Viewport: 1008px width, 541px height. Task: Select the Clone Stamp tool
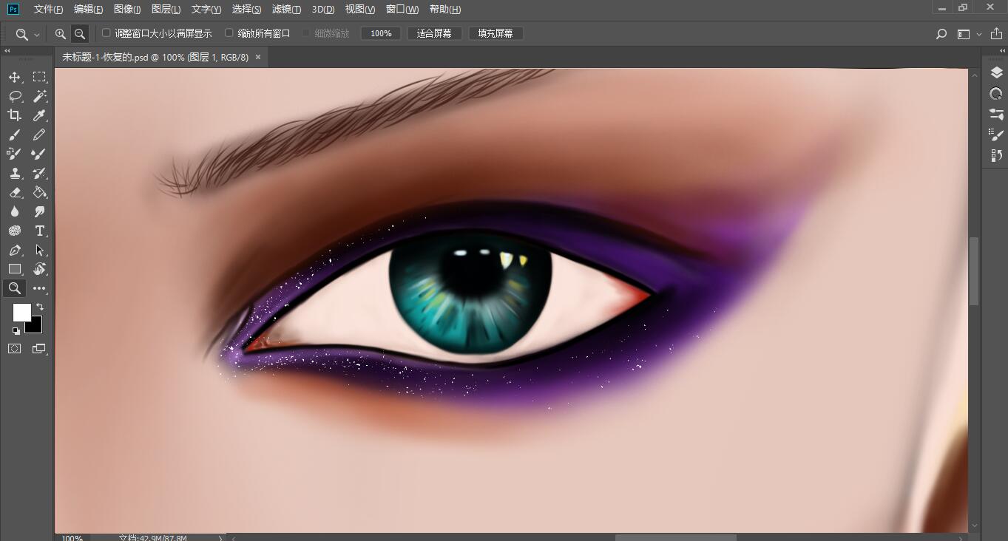pos(15,173)
